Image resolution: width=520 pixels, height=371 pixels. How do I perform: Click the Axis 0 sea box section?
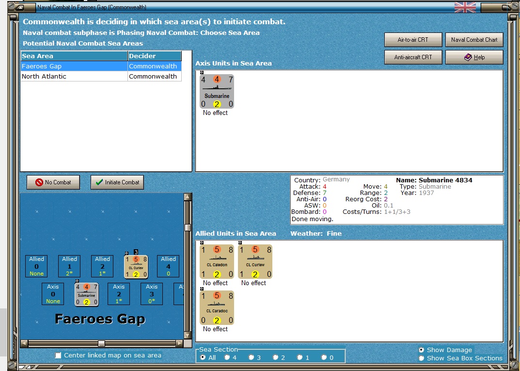pos(53,294)
